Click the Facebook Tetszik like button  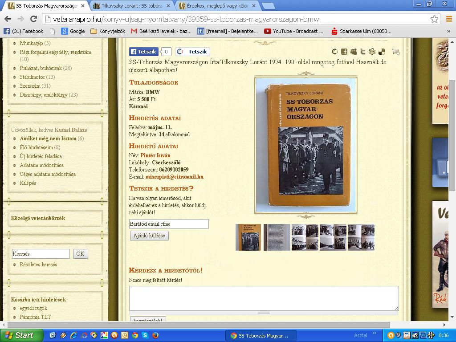(143, 52)
